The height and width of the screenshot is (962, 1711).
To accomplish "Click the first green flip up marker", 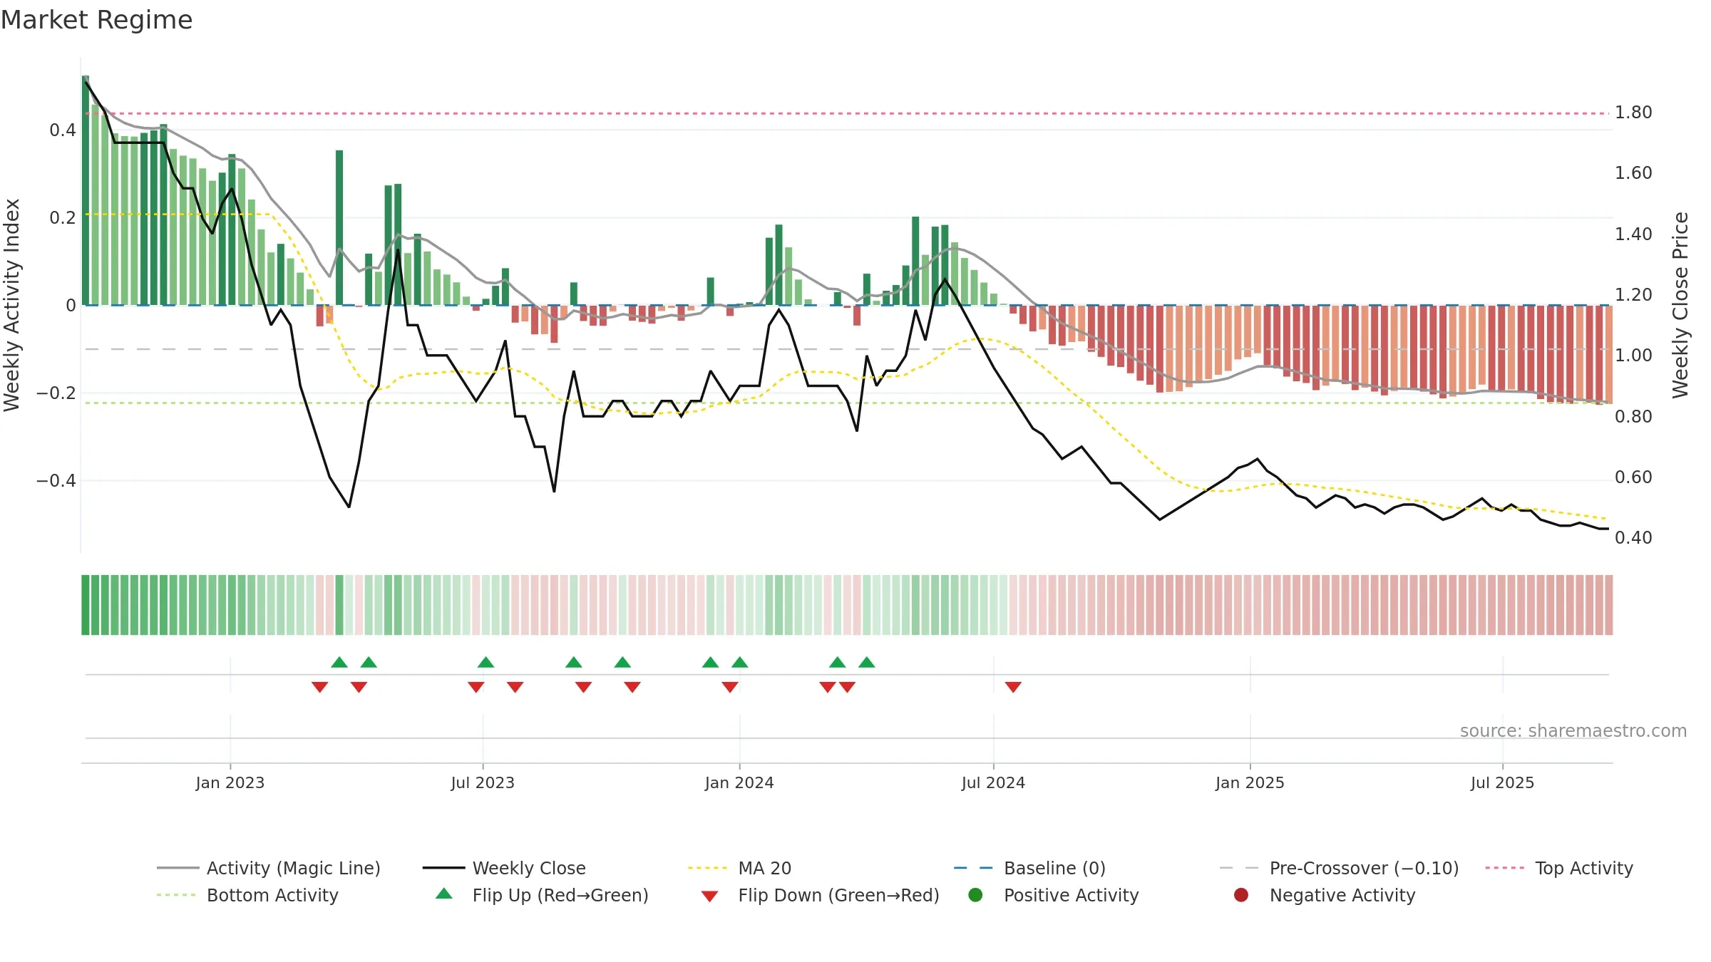I will tap(339, 662).
